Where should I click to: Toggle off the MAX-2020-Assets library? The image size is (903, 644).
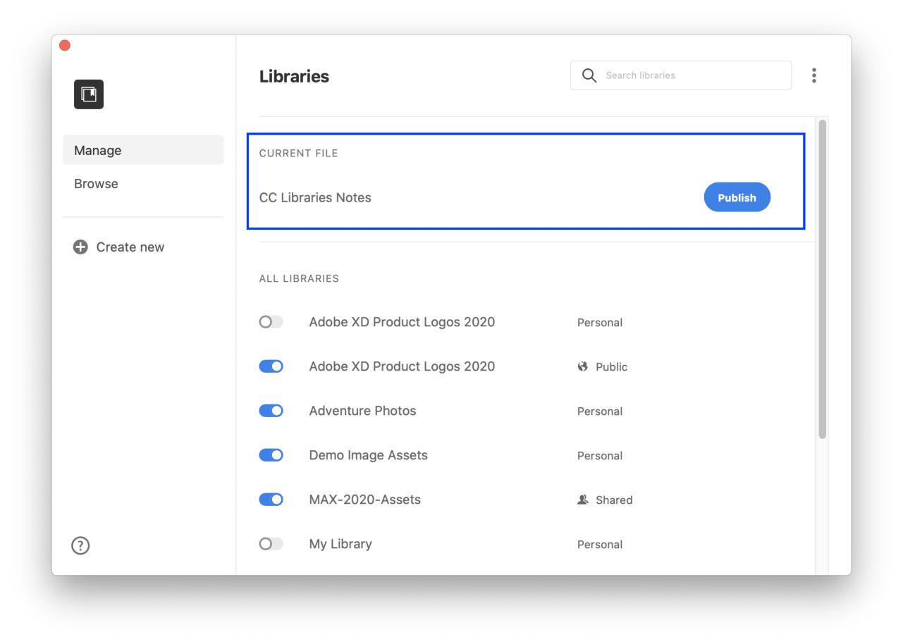[x=271, y=499]
